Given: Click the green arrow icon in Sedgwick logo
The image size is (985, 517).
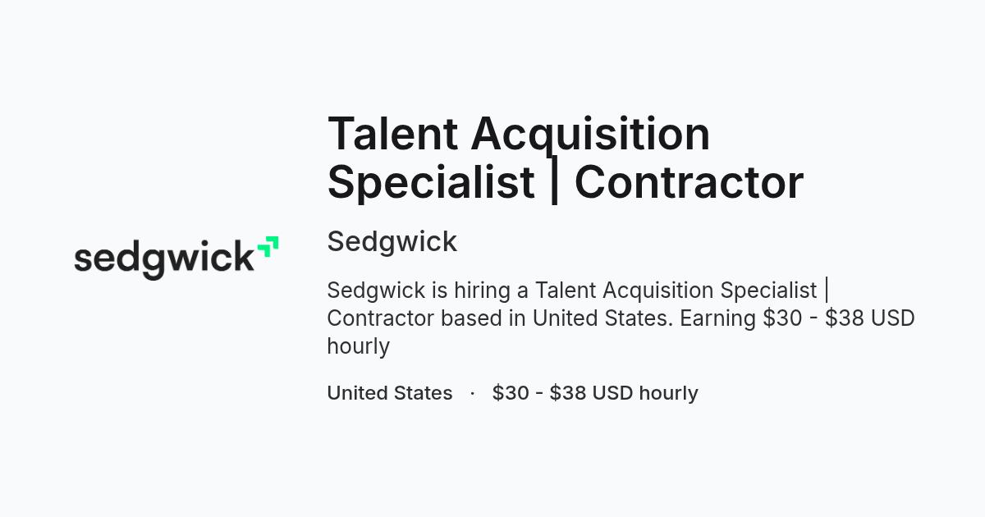Looking at the screenshot, I should pos(268,247).
